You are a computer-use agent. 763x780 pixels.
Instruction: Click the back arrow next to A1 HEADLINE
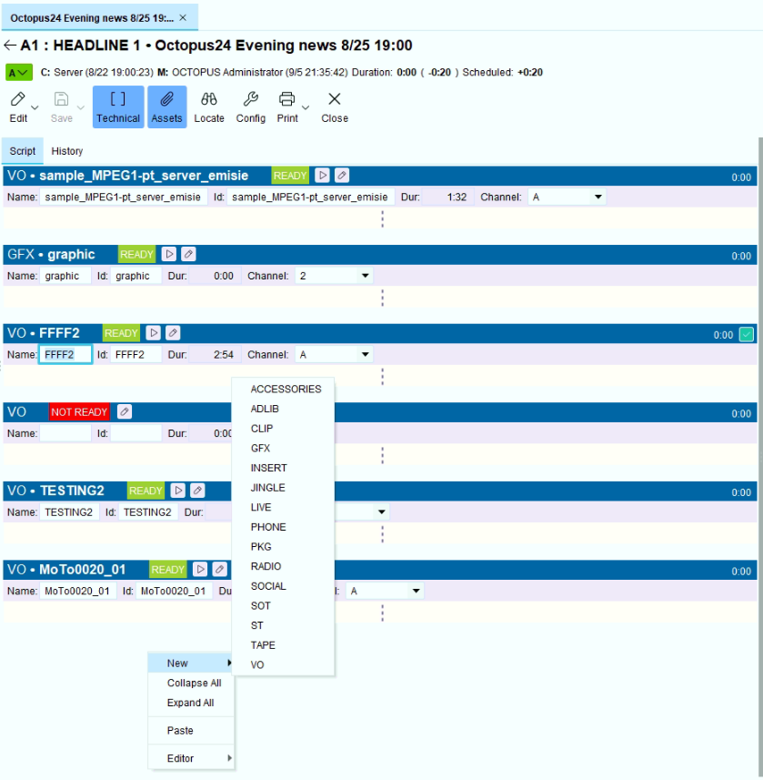pos(10,46)
